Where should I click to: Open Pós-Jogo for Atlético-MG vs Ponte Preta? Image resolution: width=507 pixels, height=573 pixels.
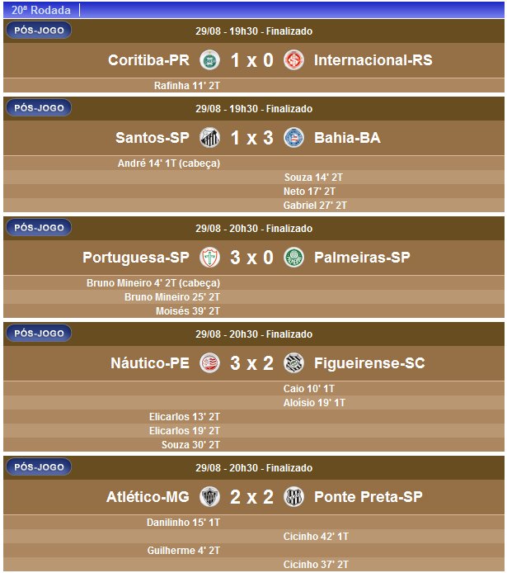(x=39, y=467)
